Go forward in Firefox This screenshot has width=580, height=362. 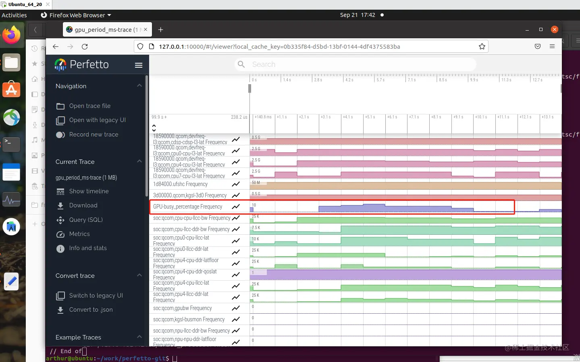tap(70, 47)
